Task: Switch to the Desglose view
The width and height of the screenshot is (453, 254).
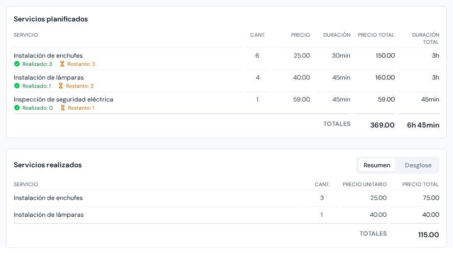Action: (x=418, y=165)
